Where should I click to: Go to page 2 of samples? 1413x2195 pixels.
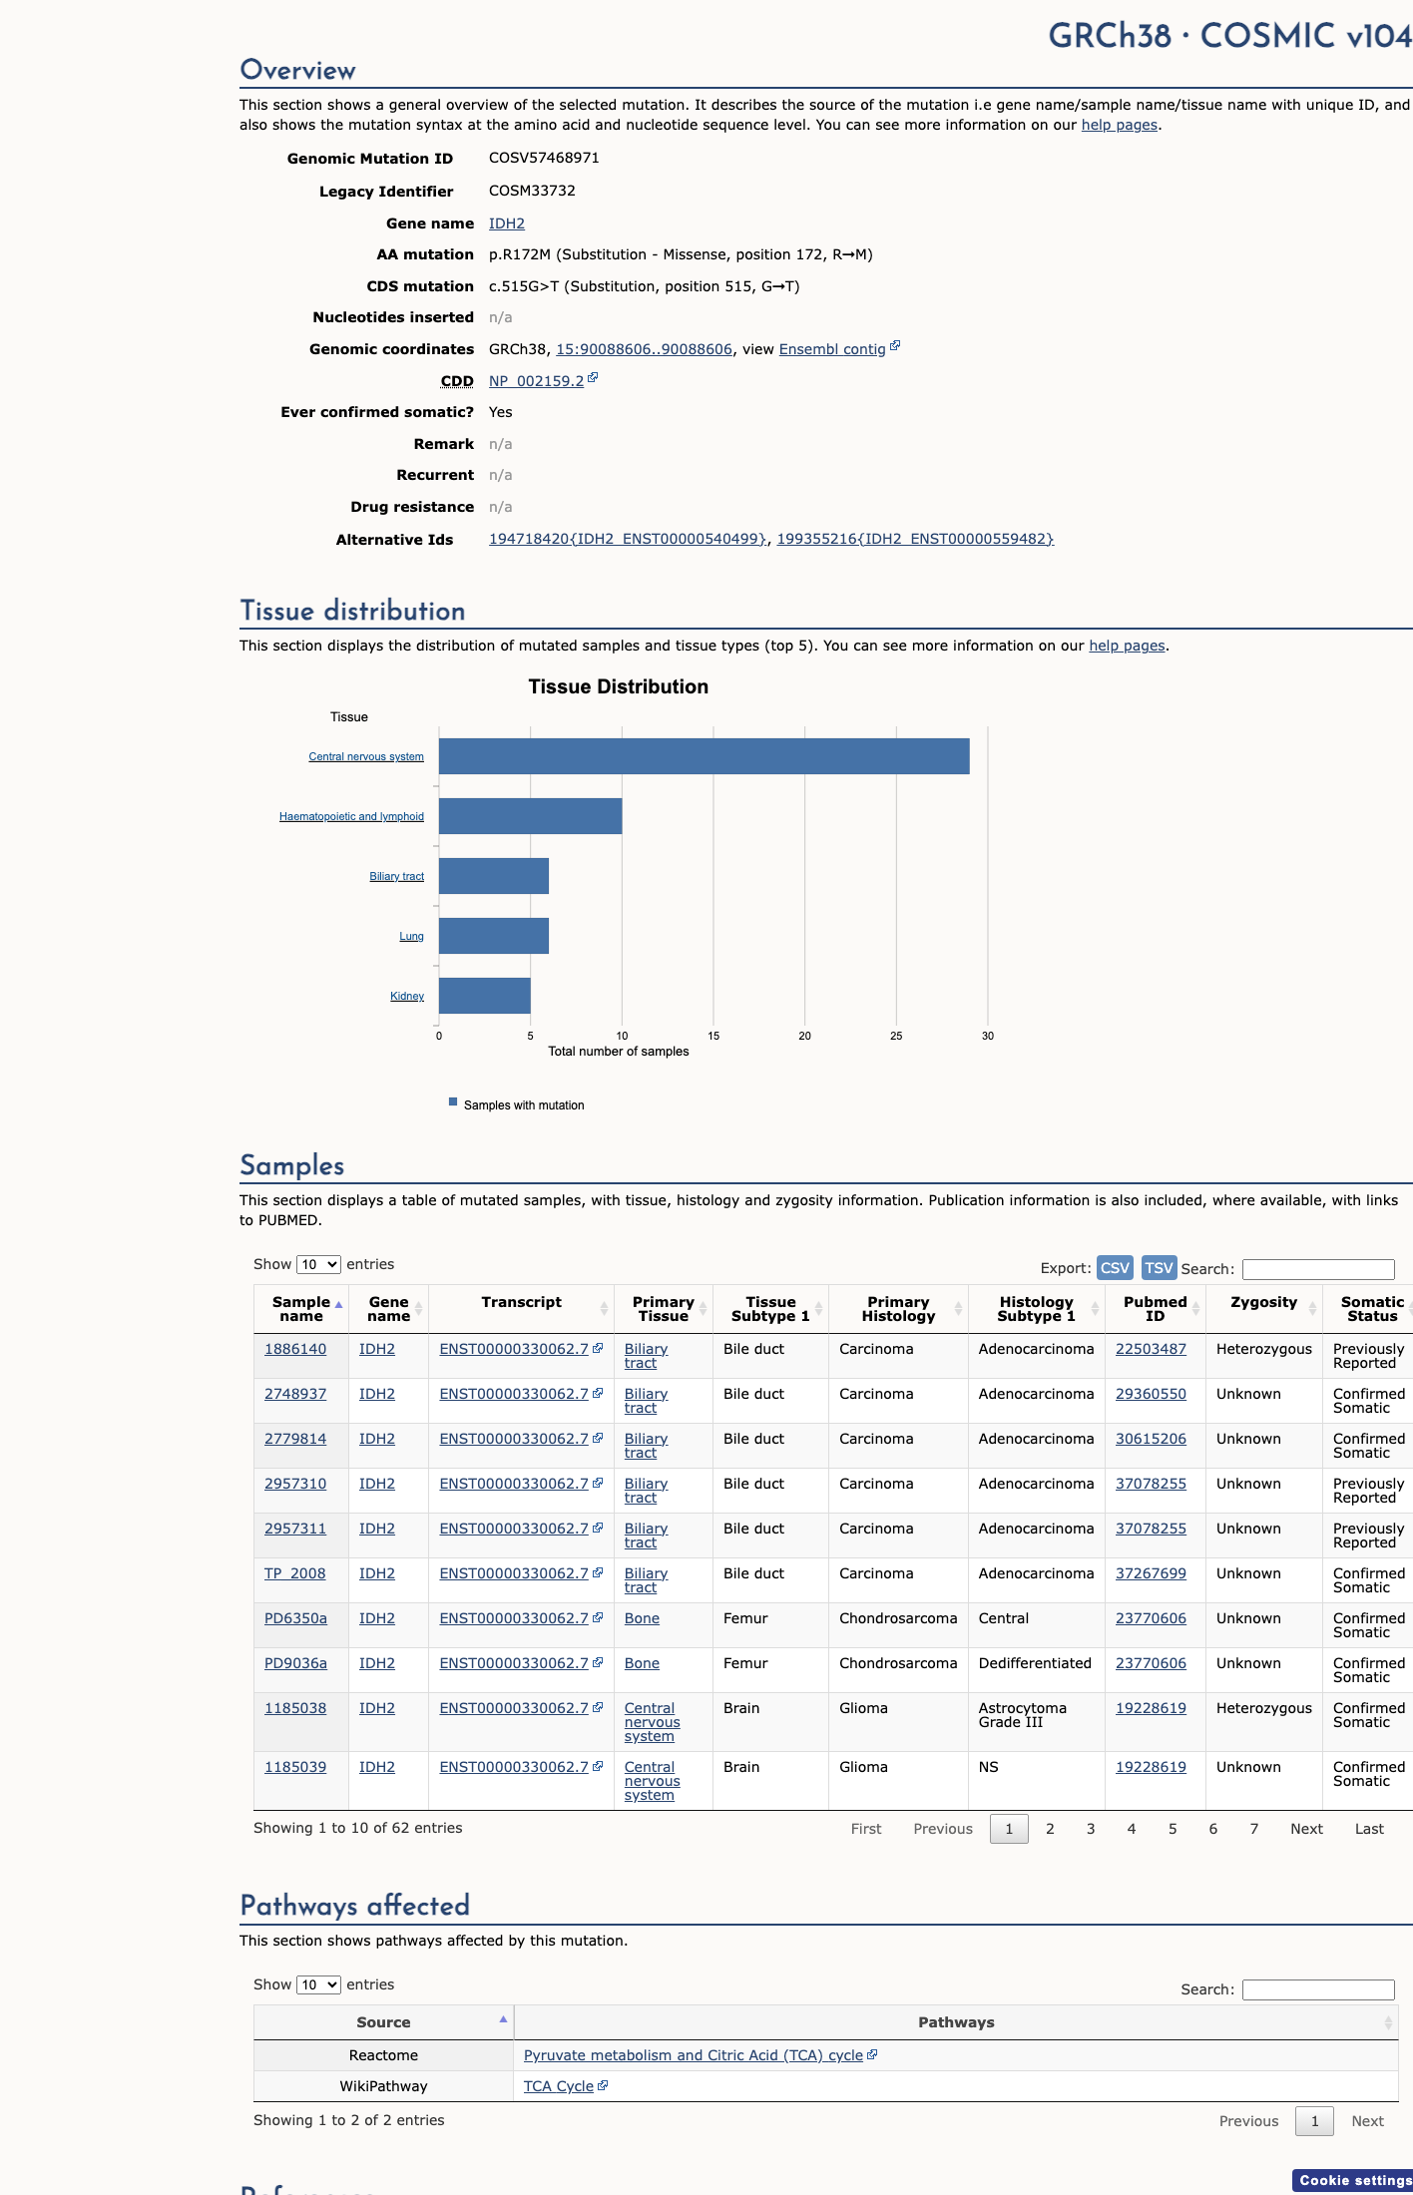click(1050, 1829)
